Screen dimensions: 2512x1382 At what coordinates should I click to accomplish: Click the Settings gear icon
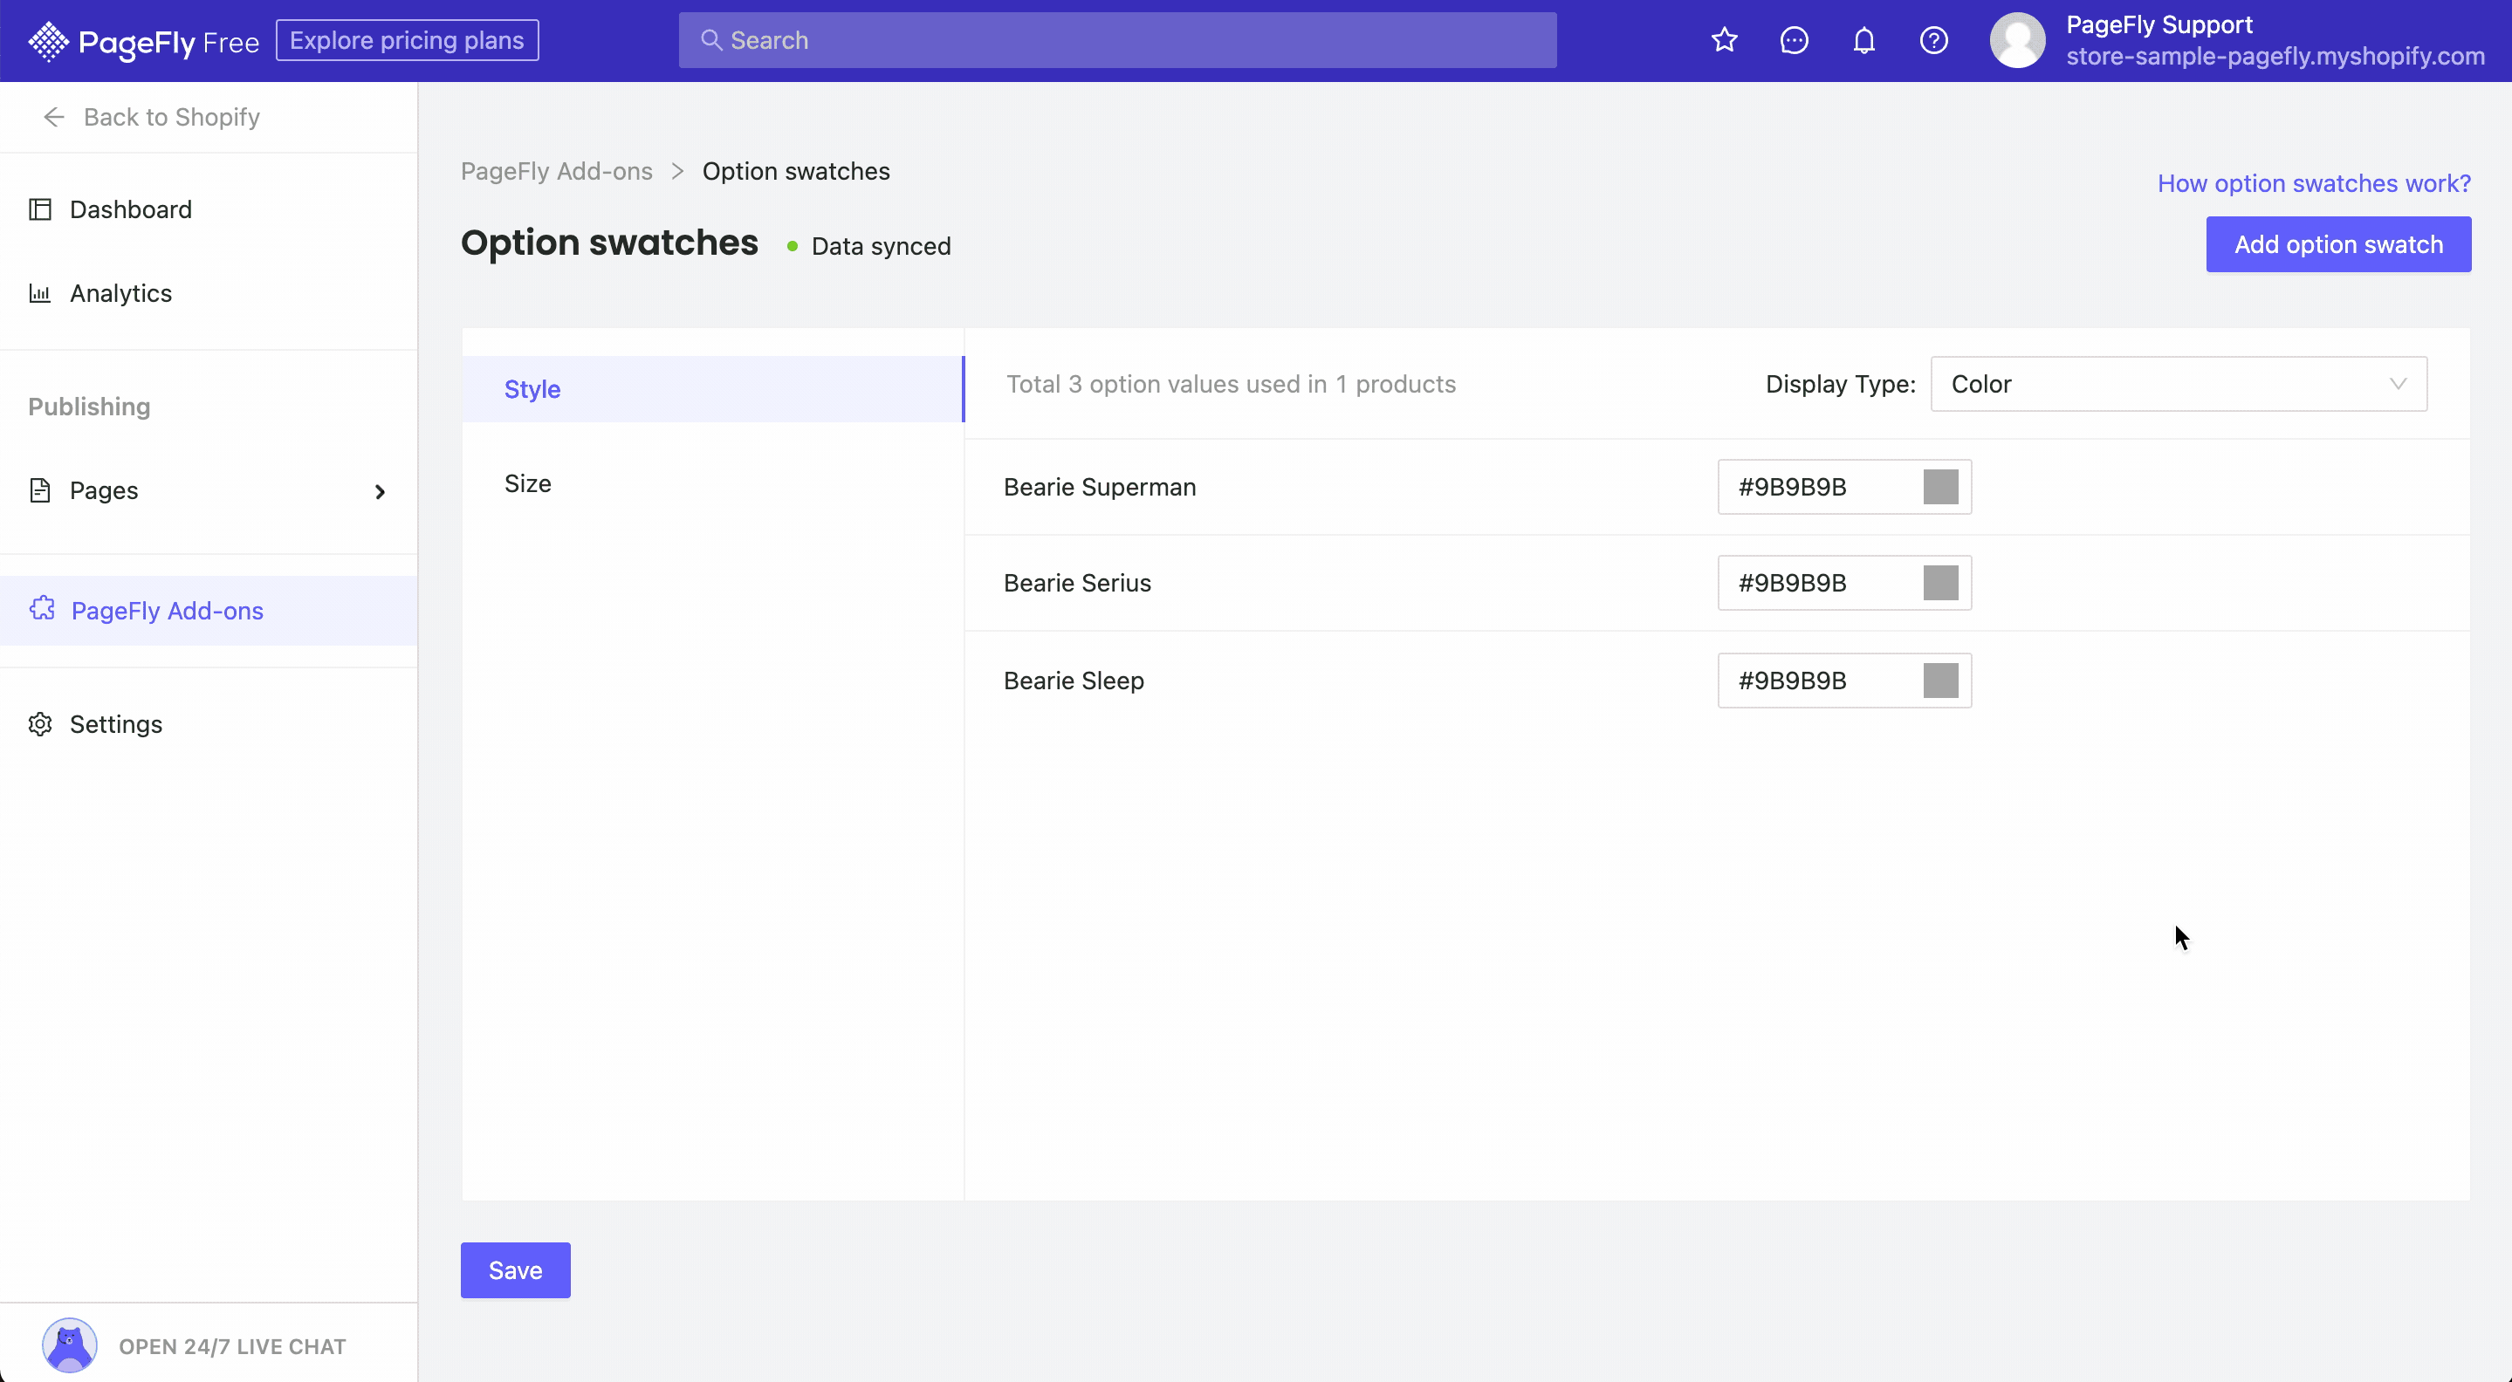point(40,724)
